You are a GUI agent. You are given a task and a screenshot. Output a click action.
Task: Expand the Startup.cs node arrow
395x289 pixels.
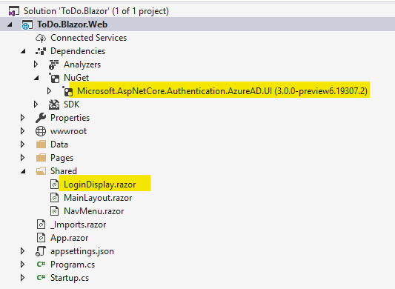(x=23, y=278)
